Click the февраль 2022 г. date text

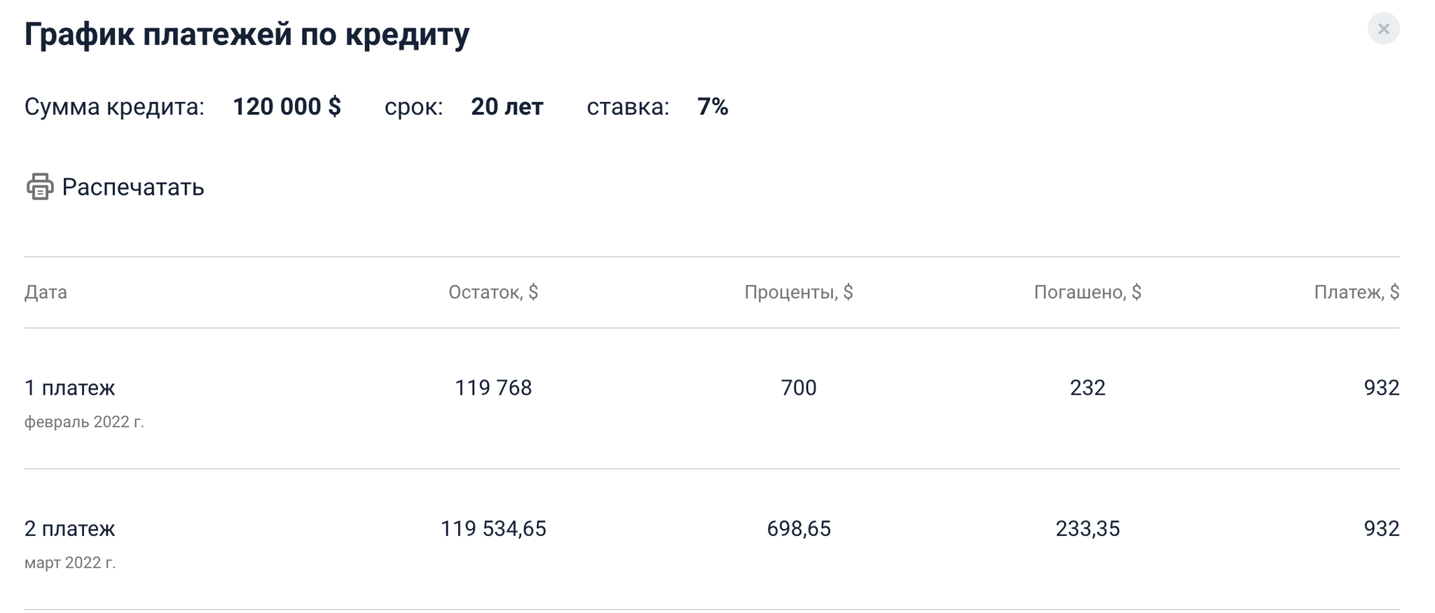pyautogui.click(x=84, y=422)
